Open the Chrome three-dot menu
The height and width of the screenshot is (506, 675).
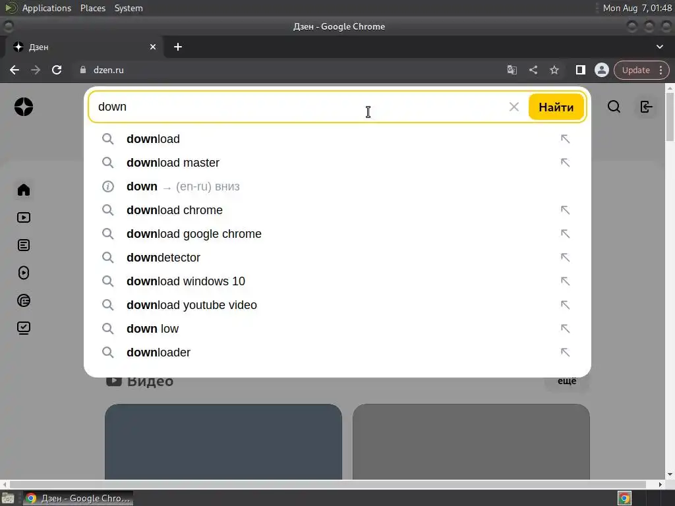pyautogui.click(x=660, y=70)
